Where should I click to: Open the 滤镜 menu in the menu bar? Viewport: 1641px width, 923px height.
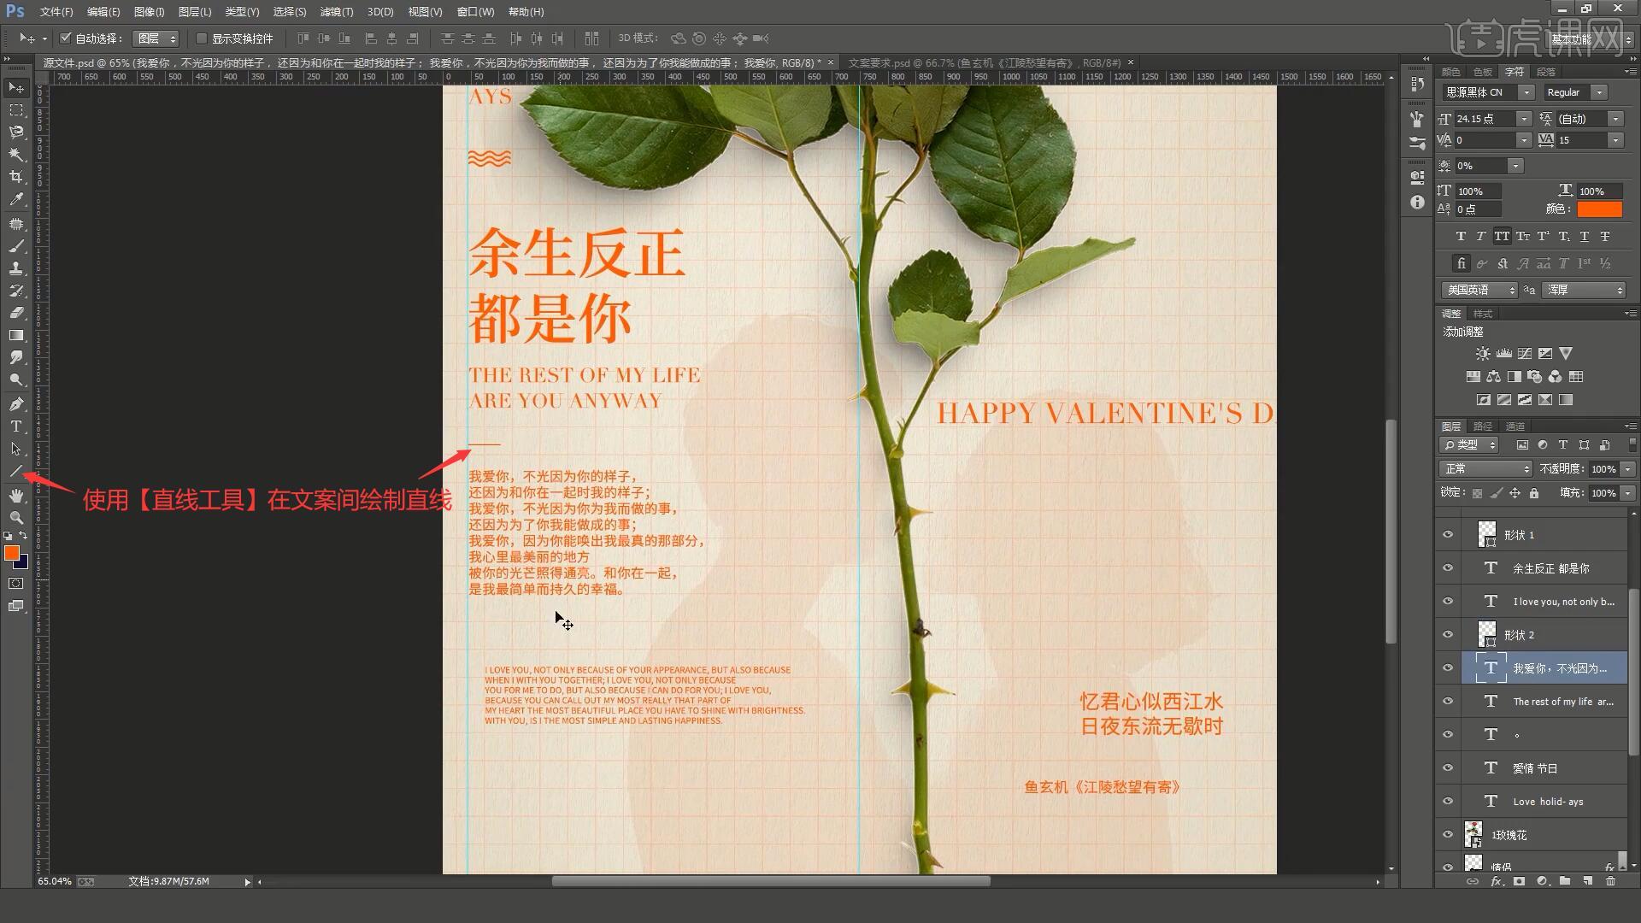(x=336, y=11)
